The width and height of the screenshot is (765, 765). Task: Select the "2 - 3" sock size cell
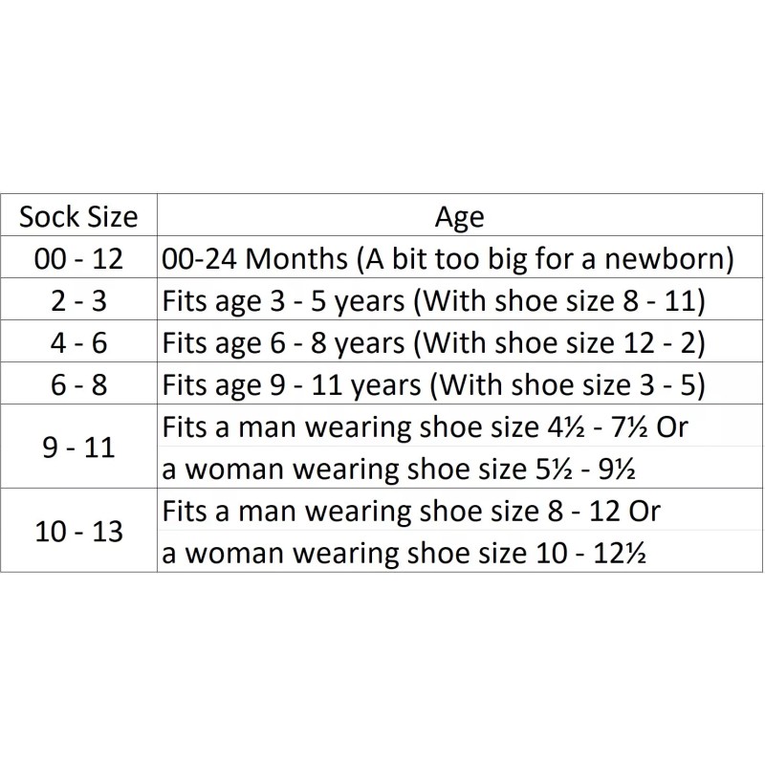click(78, 300)
